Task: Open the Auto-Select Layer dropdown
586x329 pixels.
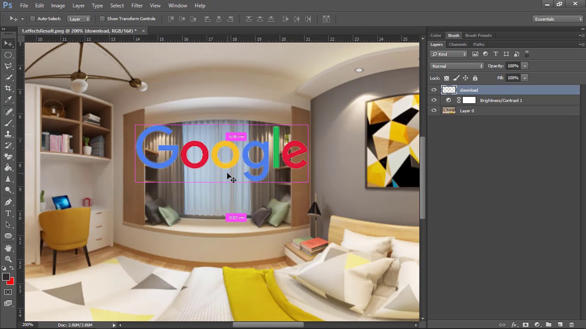Action: point(79,19)
